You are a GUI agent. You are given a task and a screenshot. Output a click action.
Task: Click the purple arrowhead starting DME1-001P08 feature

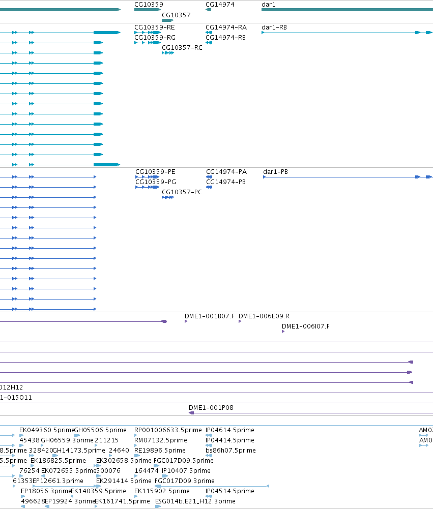pyautogui.click(x=191, y=413)
